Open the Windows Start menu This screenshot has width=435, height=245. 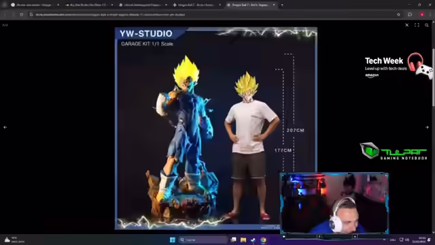172,240
